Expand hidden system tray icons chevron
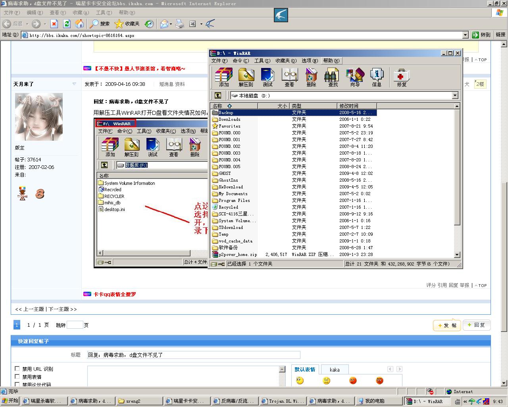This screenshot has width=508, height=407. coord(465,401)
